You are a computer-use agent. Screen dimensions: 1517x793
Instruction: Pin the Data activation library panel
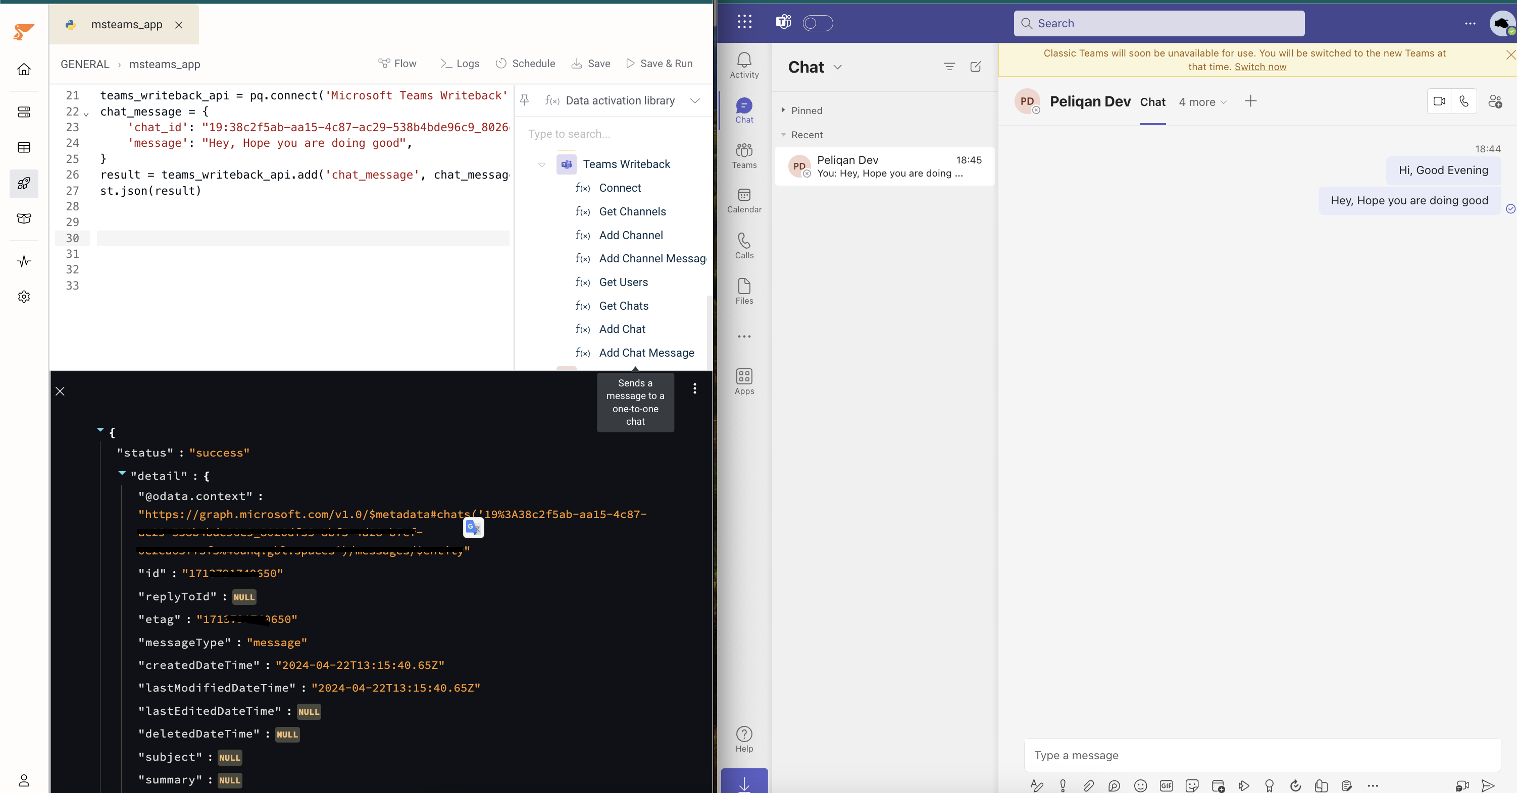click(x=524, y=100)
